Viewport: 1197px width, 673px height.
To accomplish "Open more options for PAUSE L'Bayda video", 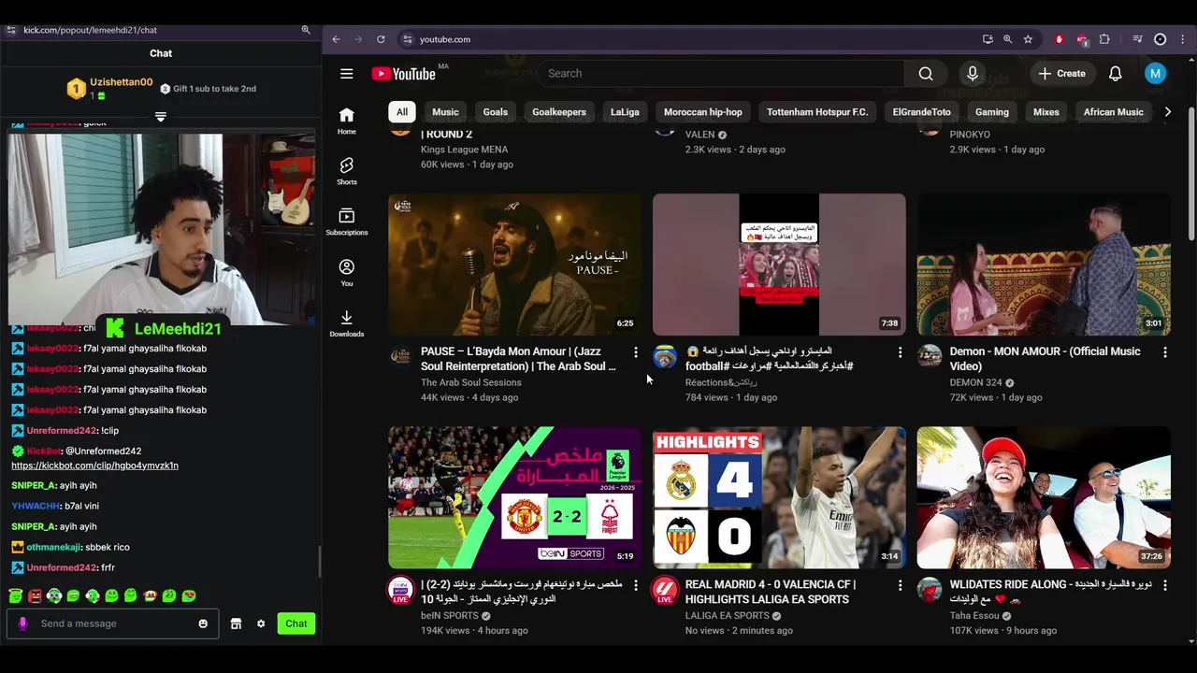I will (x=636, y=352).
